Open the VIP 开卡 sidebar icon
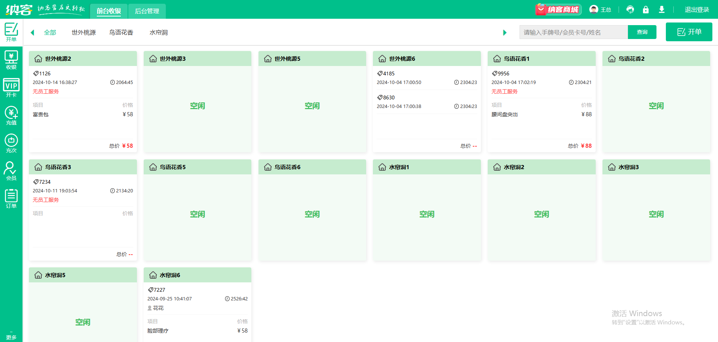 point(11,88)
